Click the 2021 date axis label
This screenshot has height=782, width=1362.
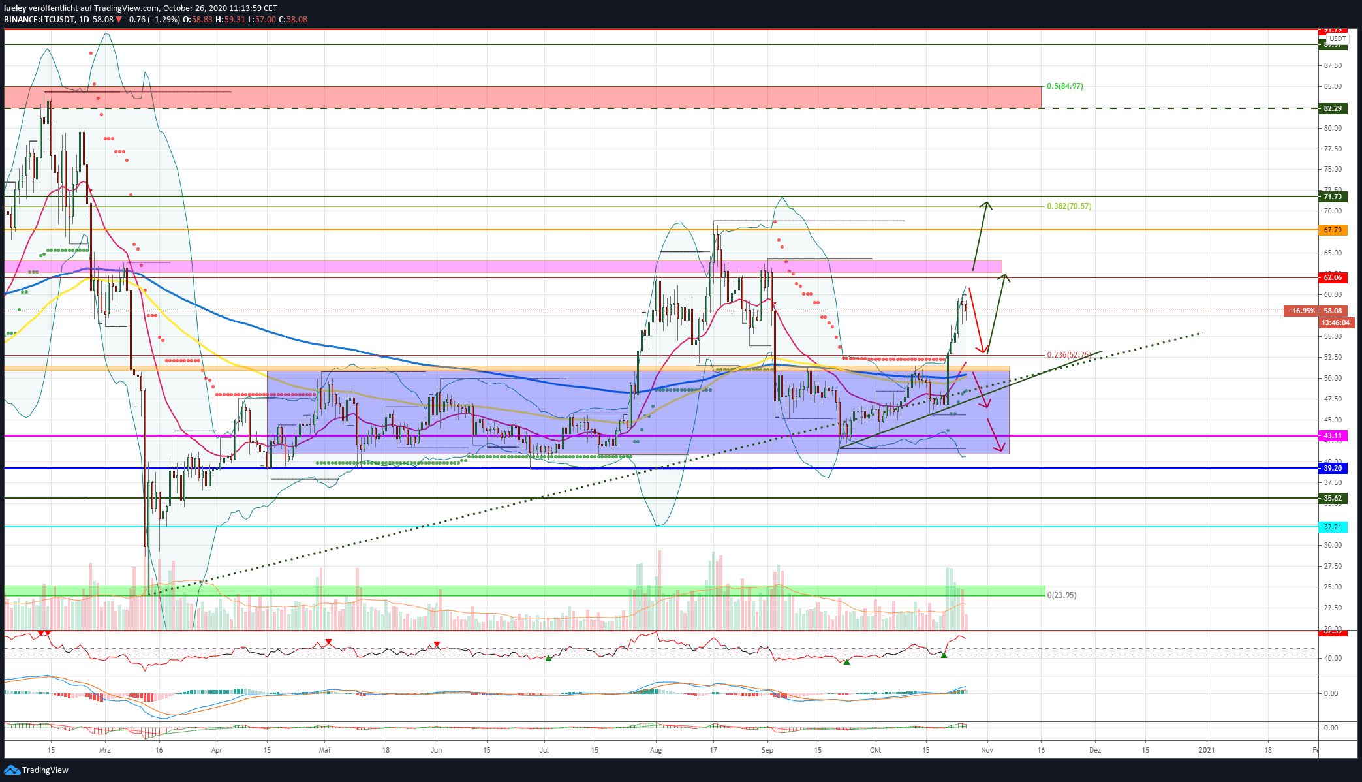(1207, 750)
